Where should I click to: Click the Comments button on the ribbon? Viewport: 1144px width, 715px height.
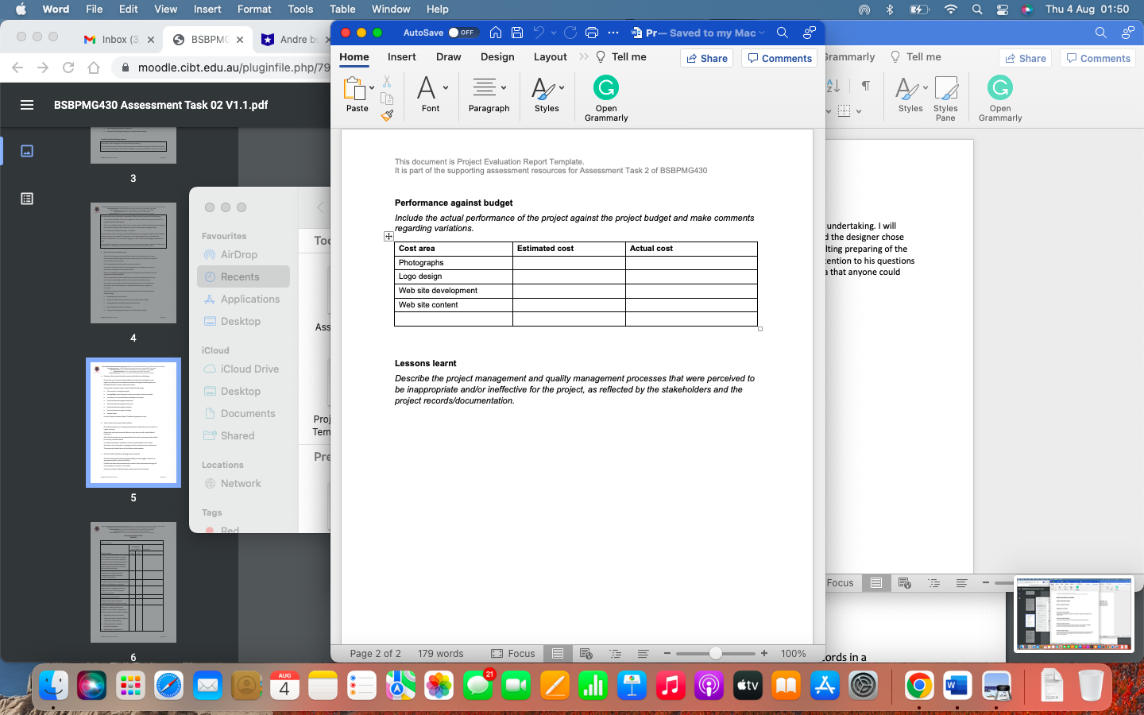[779, 58]
